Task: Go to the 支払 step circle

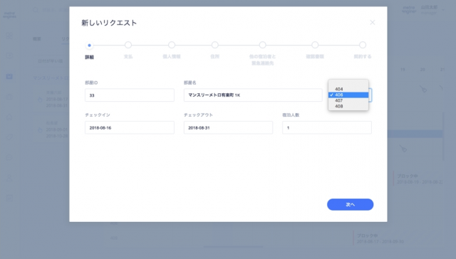Action: pyautogui.click(x=128, y=45)
